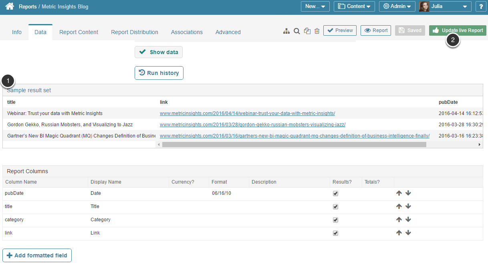The image size is (488, 267).
Task: Open the Content dropdown menu
Action: point(354,6)
